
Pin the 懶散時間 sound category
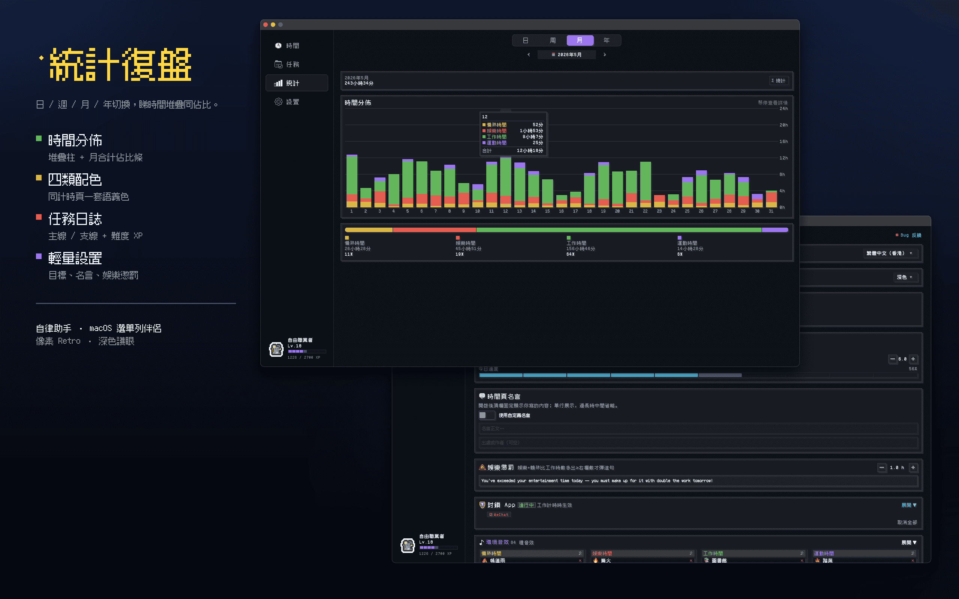[580, 553]
